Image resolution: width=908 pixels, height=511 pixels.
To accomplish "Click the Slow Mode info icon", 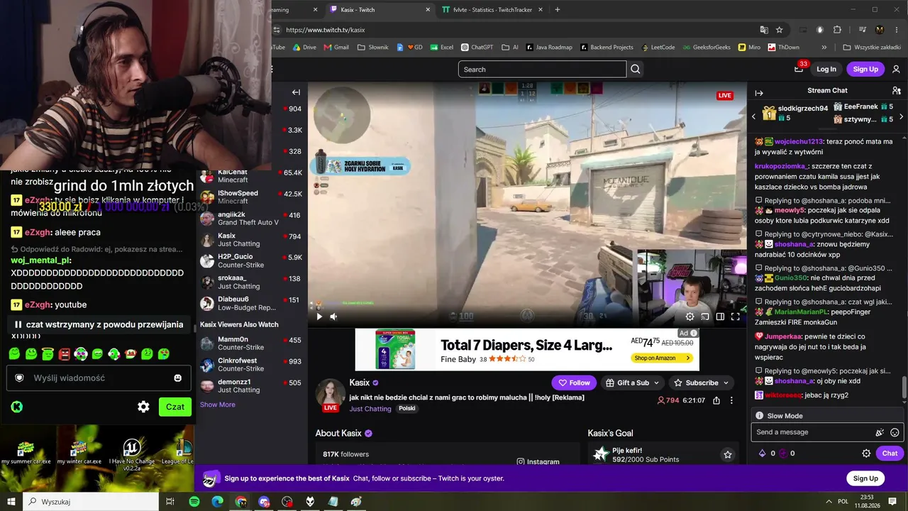I will (x=759, y=416).
